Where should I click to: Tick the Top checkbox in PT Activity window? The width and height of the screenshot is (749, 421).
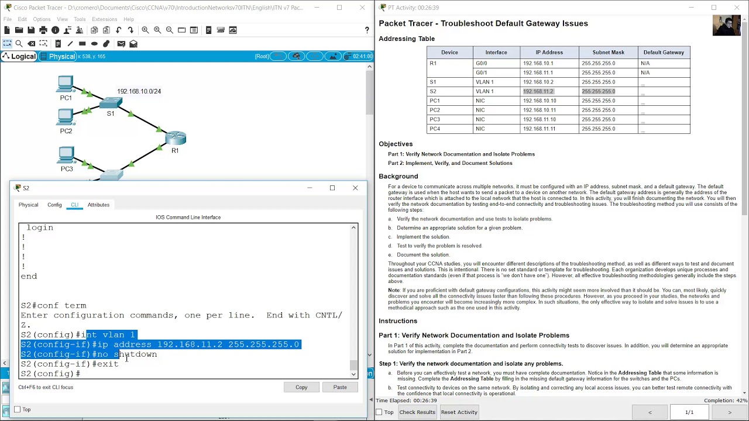coord(379,412)
